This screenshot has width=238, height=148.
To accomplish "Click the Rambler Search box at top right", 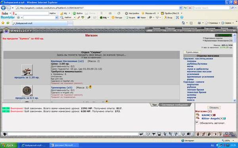I will [x=211, y=8].
